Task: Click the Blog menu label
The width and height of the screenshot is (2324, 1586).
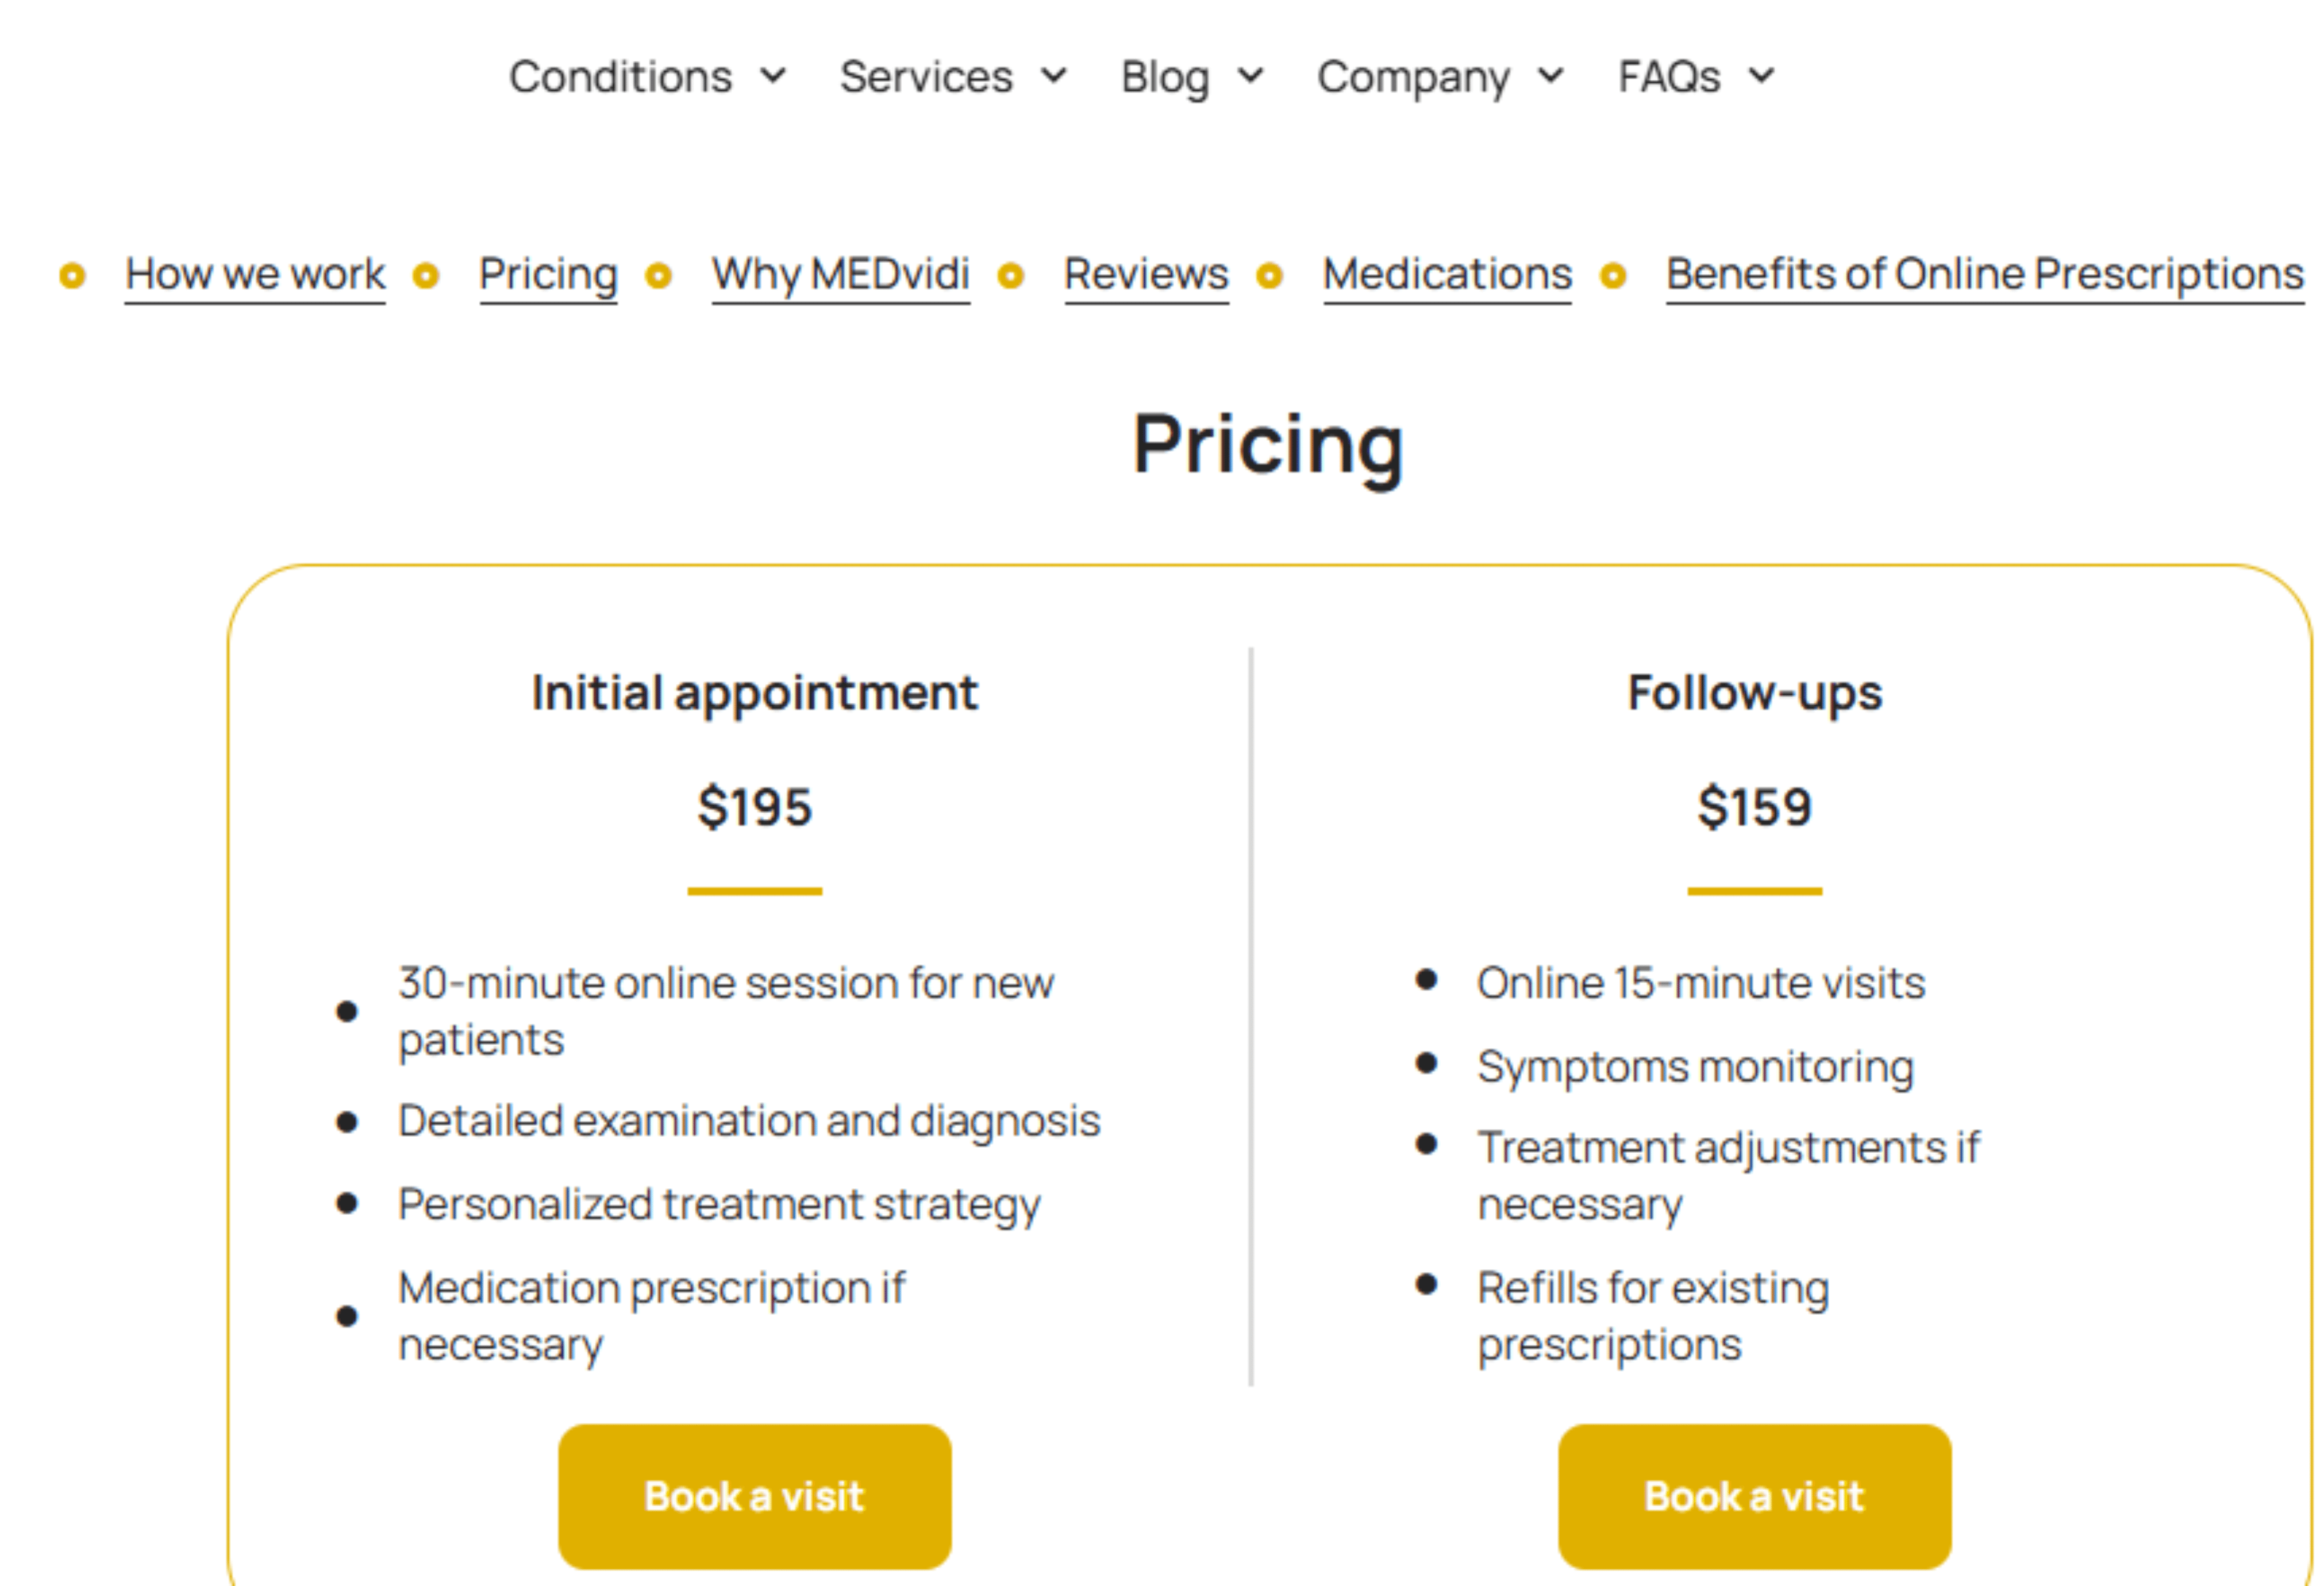Action: pos(1165,77)
